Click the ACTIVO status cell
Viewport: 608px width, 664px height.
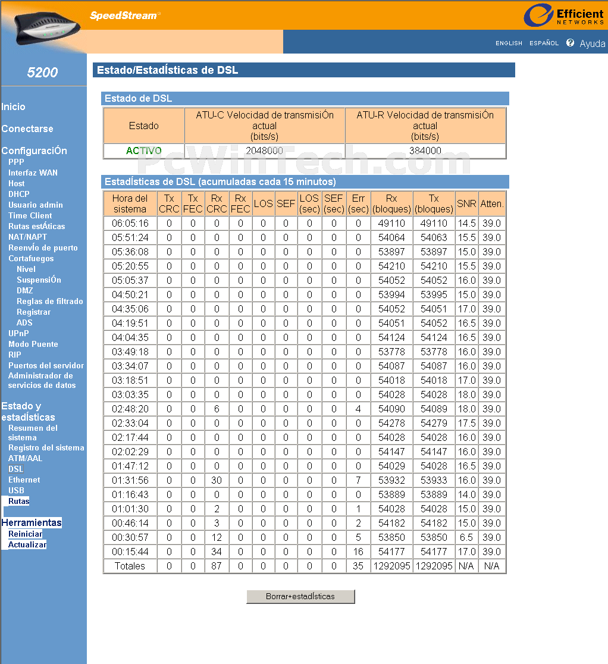[x=143, y=151]
